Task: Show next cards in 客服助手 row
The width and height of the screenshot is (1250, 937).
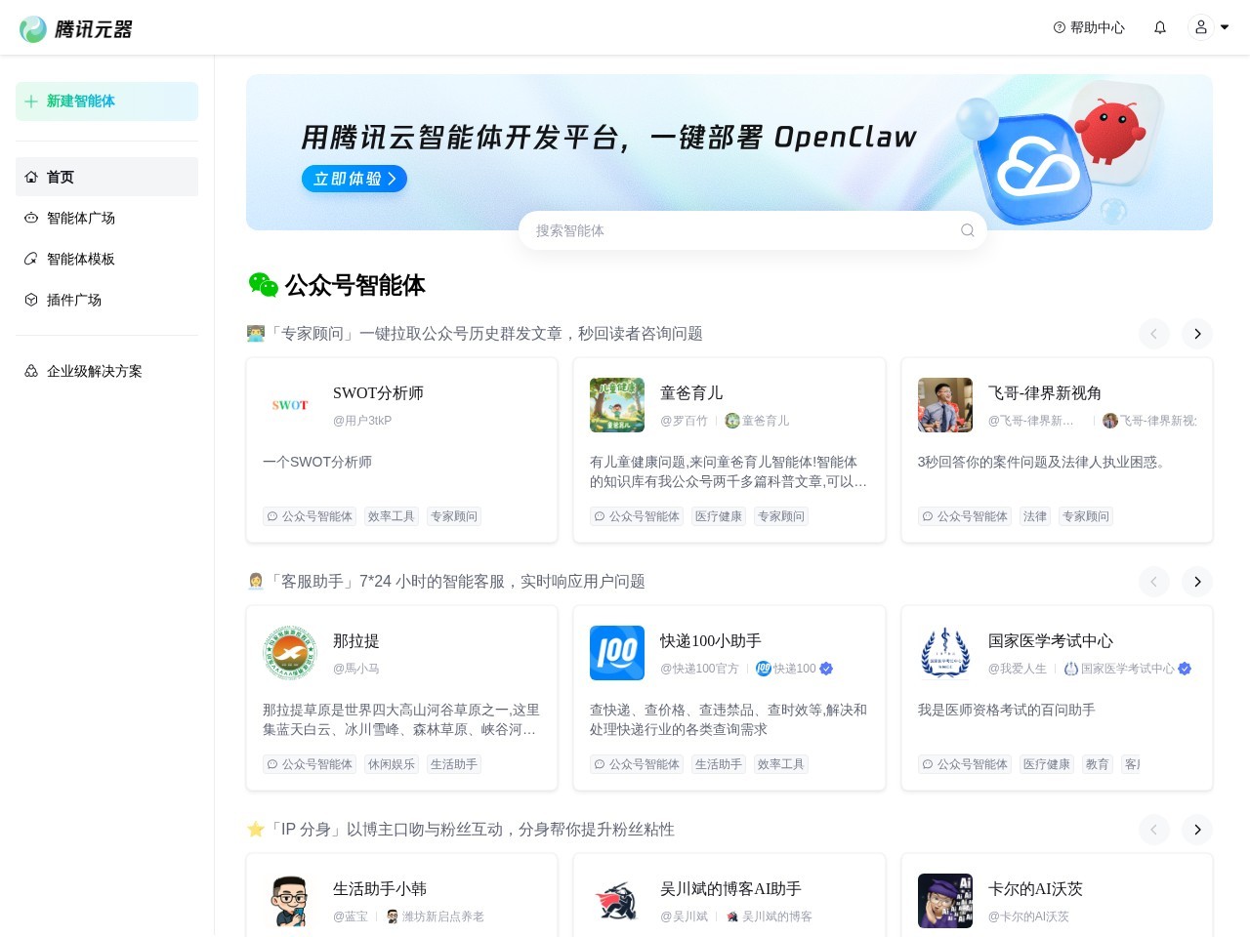Action: 1197,582
